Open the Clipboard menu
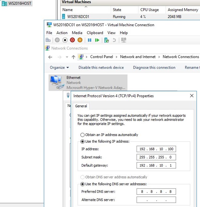 pyautogui.click(x=95, y=33)
